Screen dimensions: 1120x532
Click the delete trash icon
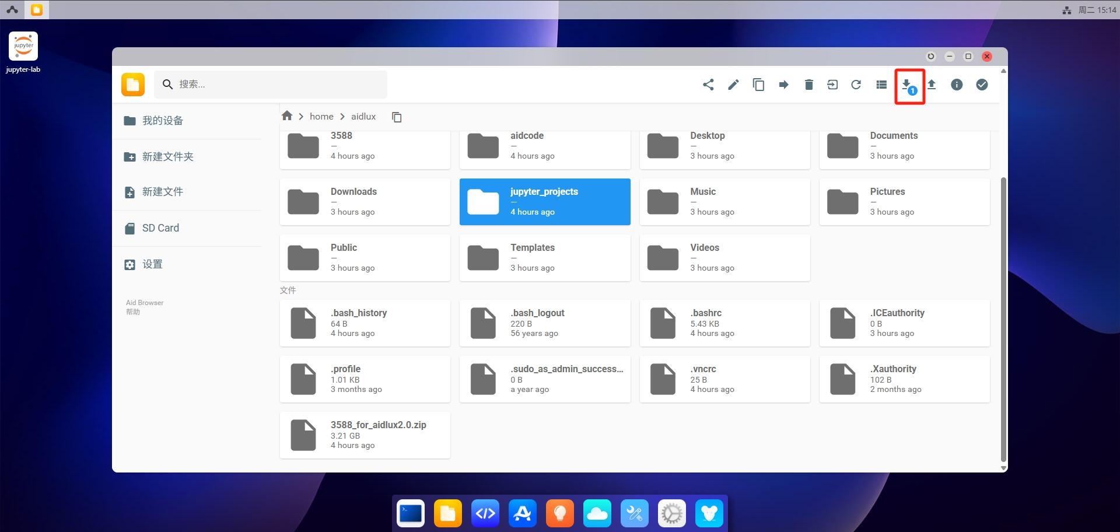tap(808, 85)
